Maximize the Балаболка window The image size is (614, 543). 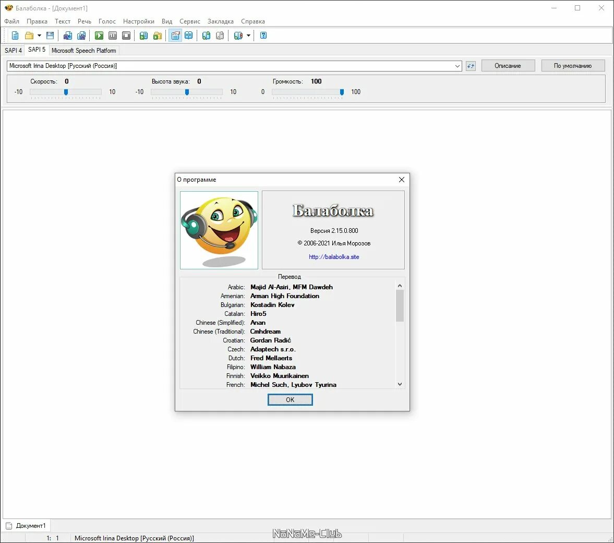click(x=577, y=8)
